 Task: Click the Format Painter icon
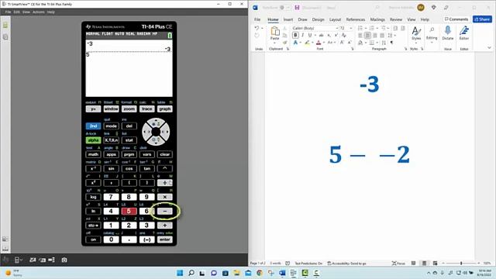pos(285,43)
